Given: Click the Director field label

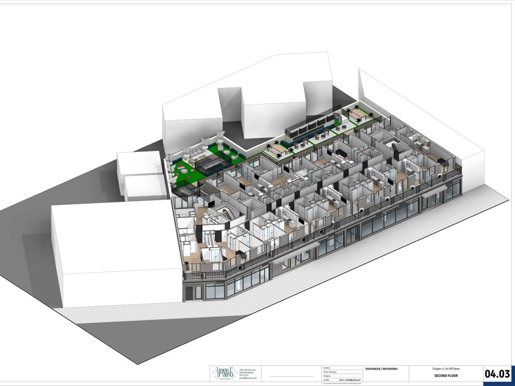Looking at the screenshot, I should (x=327, y=368).
